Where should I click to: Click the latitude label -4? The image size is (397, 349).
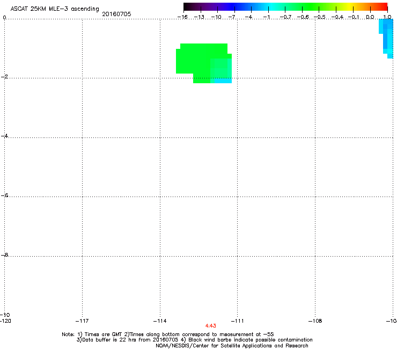[4, 136]
